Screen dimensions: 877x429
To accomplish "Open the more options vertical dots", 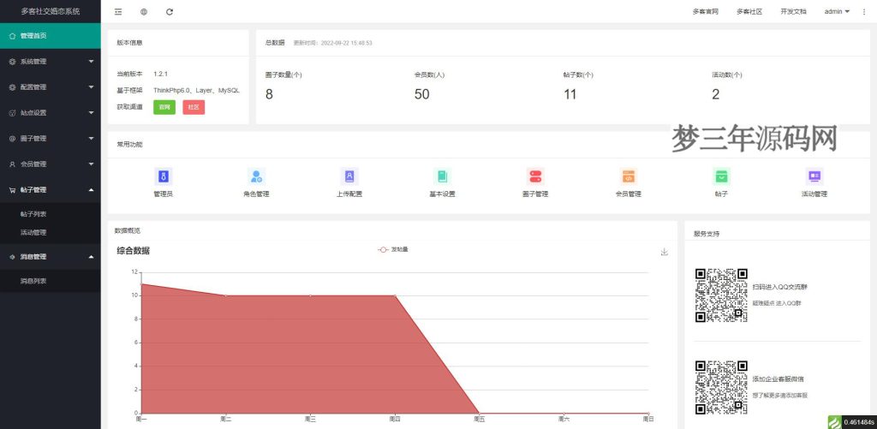I will pos(864,12).
